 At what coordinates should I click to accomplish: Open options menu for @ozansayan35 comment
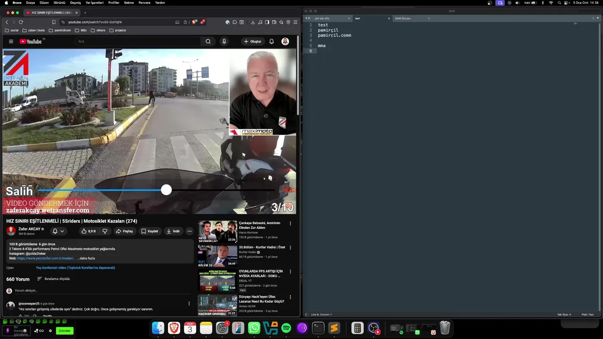coord(189,304)
